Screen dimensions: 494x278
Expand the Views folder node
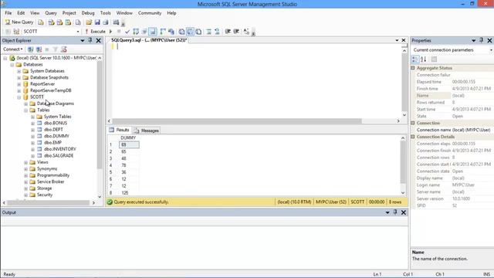point(25,162)
